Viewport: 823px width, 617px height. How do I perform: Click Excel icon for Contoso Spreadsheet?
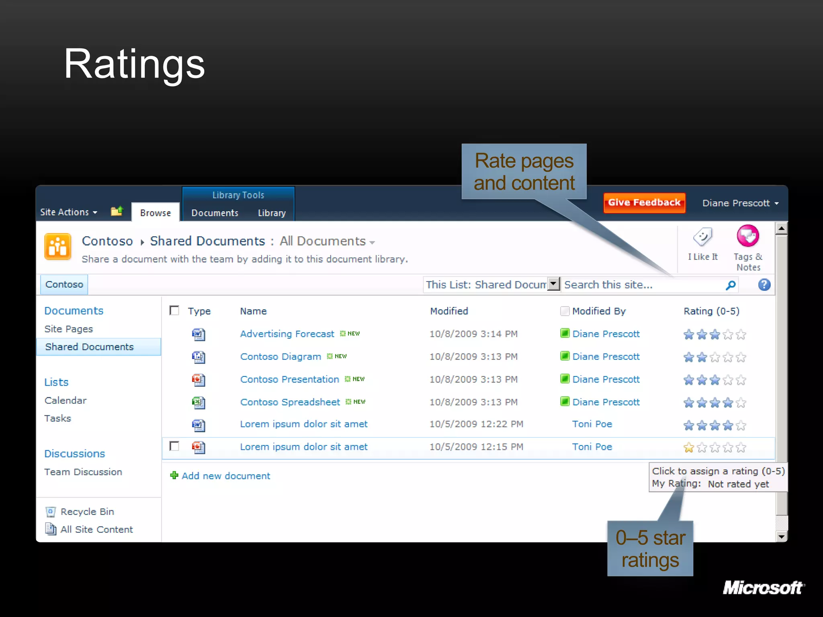coord(199,402)
